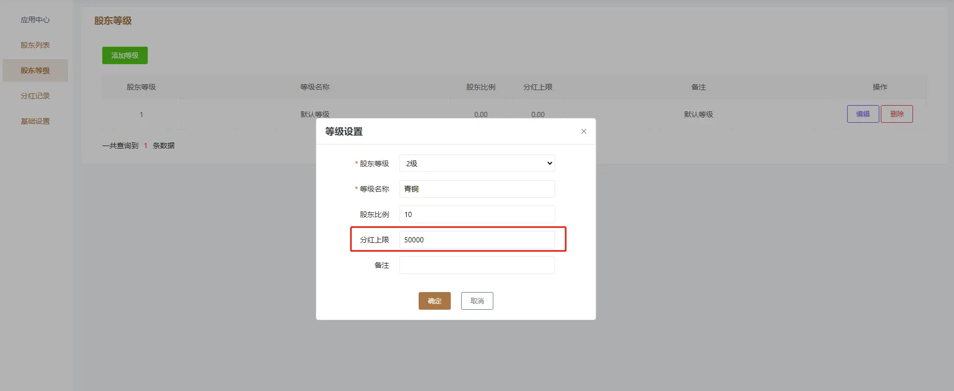Screen dimensions: 954x391
Task: Open the 股东等级 dropdown showing 2级
Action: [477, 164]
